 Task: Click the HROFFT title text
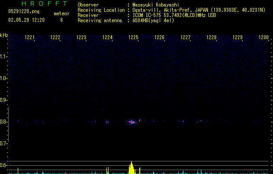44,3
